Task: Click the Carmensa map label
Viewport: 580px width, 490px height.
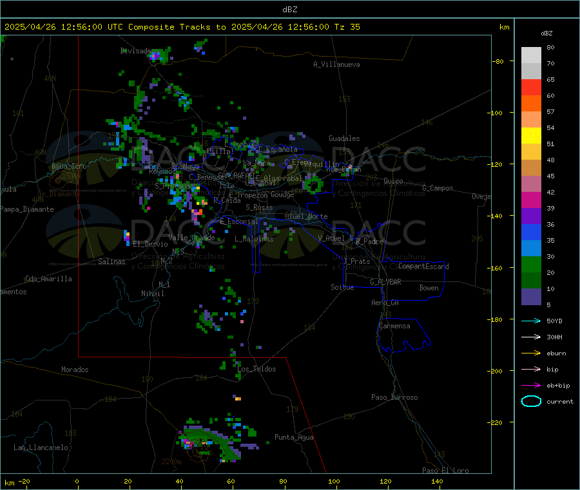Action: pyautogui.click(x=394, y=326)
